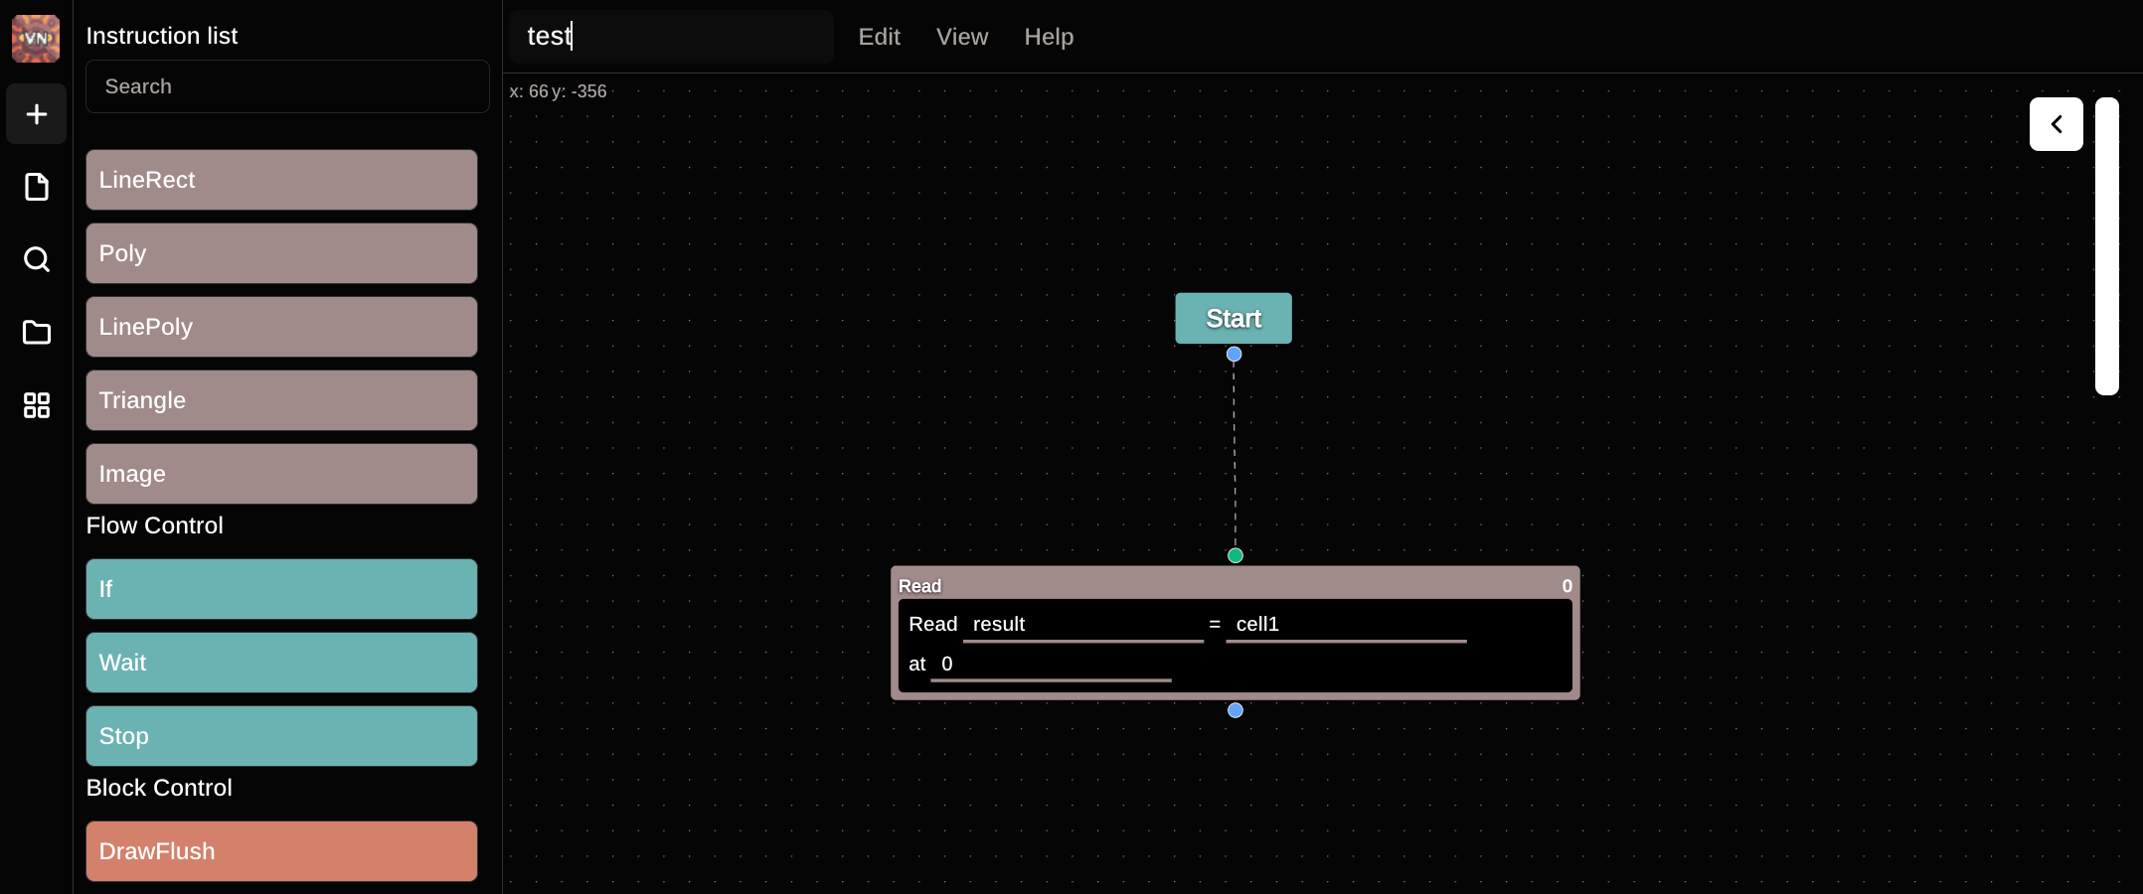The width and height of the screenshot is (2143, 894).
Task: Select the LineRect instruction
Action: point(281,180)
